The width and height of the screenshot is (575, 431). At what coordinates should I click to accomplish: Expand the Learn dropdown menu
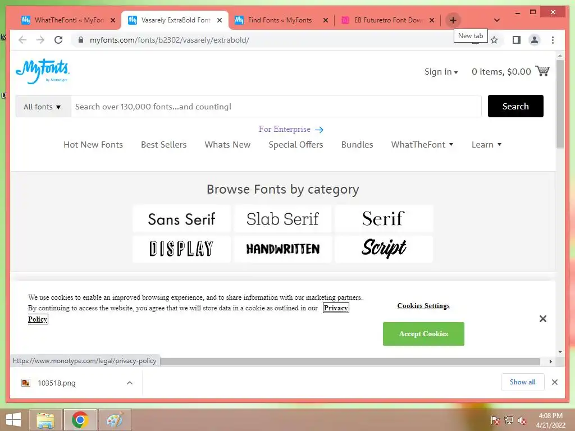point(486,145)
